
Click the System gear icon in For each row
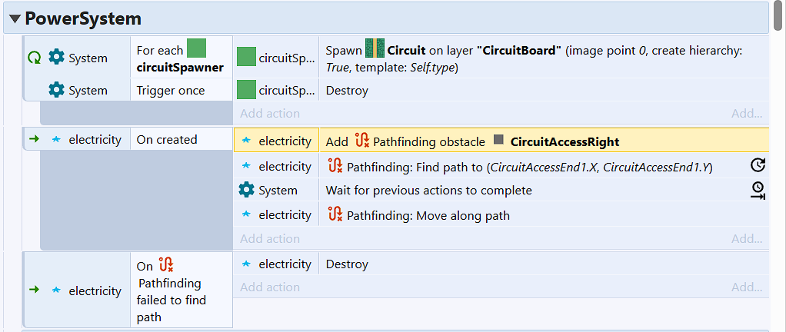57,58
